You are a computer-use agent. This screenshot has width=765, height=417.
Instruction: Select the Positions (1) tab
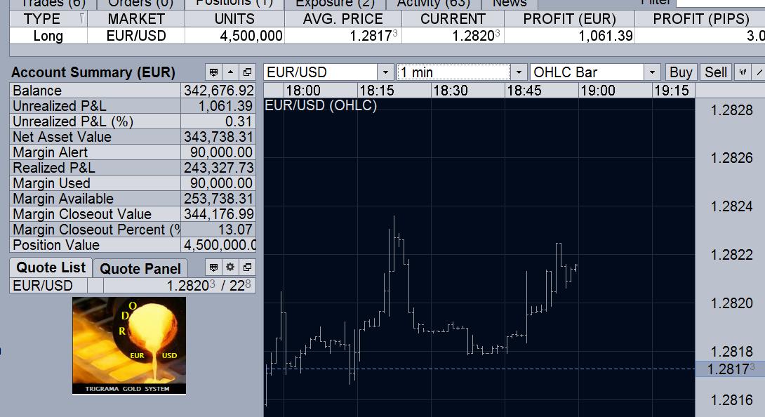click(x=234, y=4)
